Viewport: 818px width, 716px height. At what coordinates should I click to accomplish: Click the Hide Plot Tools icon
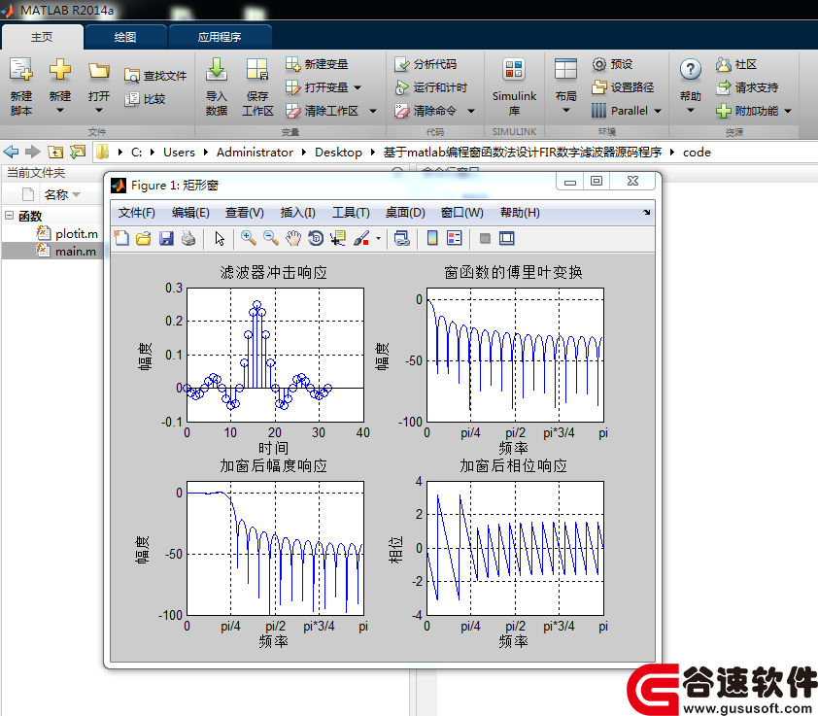click(x=485, y=238)
